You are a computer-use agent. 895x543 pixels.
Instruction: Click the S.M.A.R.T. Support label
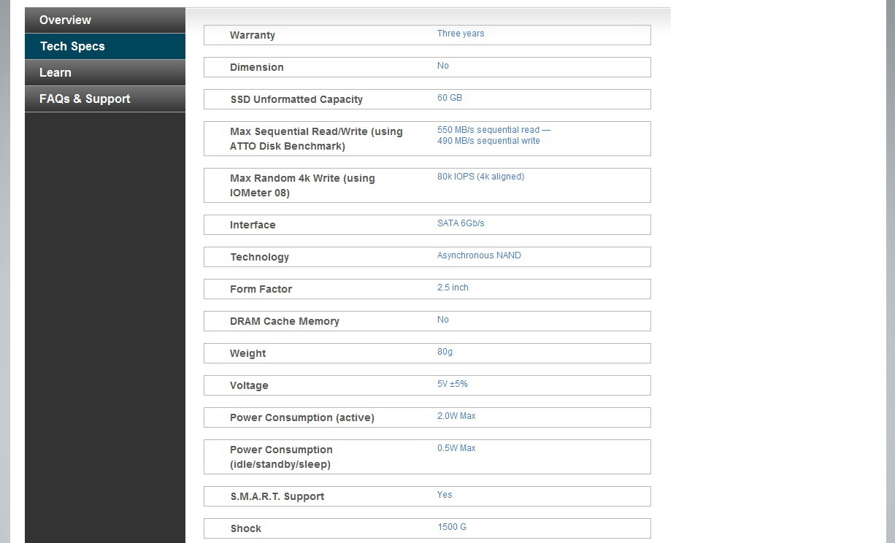point(277,496)
